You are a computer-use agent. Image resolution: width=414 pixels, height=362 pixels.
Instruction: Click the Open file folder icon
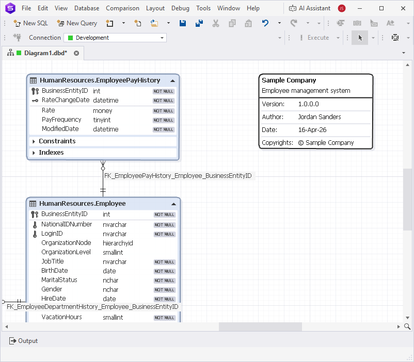(x=154, y=23)
